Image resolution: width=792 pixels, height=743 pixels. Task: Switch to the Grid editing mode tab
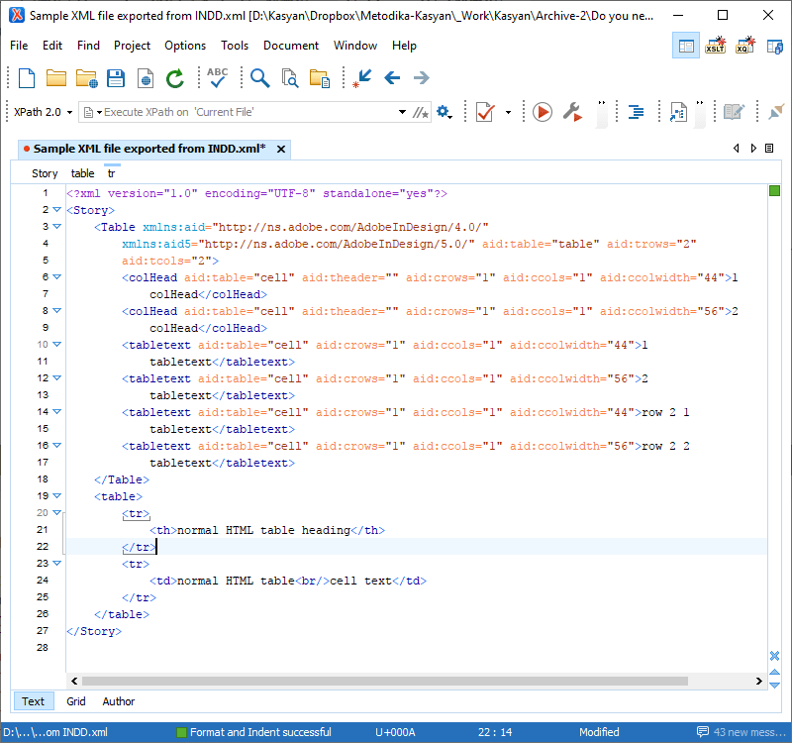click(76, 701)
